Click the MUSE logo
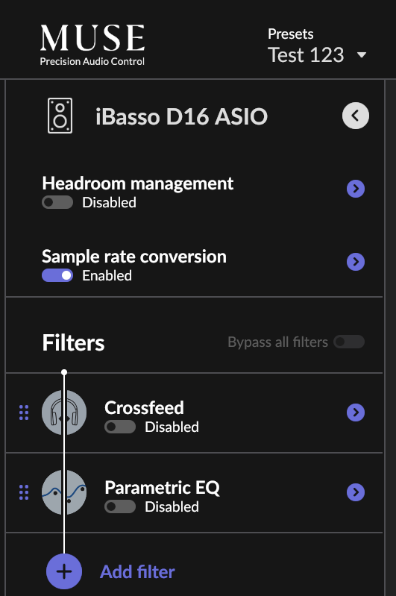The height and width of the screenshot is (596, 396). [x=92, y=45]
